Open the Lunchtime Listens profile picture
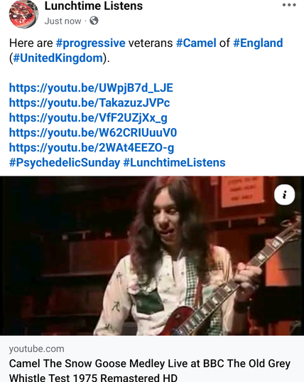The width and height of the screenshot is (304, 382). 23,14
